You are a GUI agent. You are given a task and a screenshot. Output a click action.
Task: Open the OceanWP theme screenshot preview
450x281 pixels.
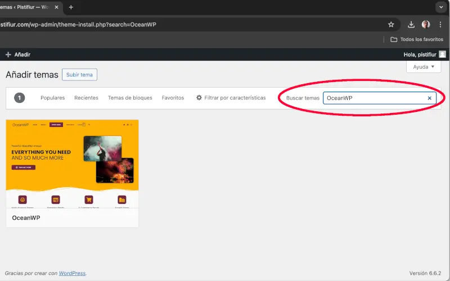(x=73, y=164)
